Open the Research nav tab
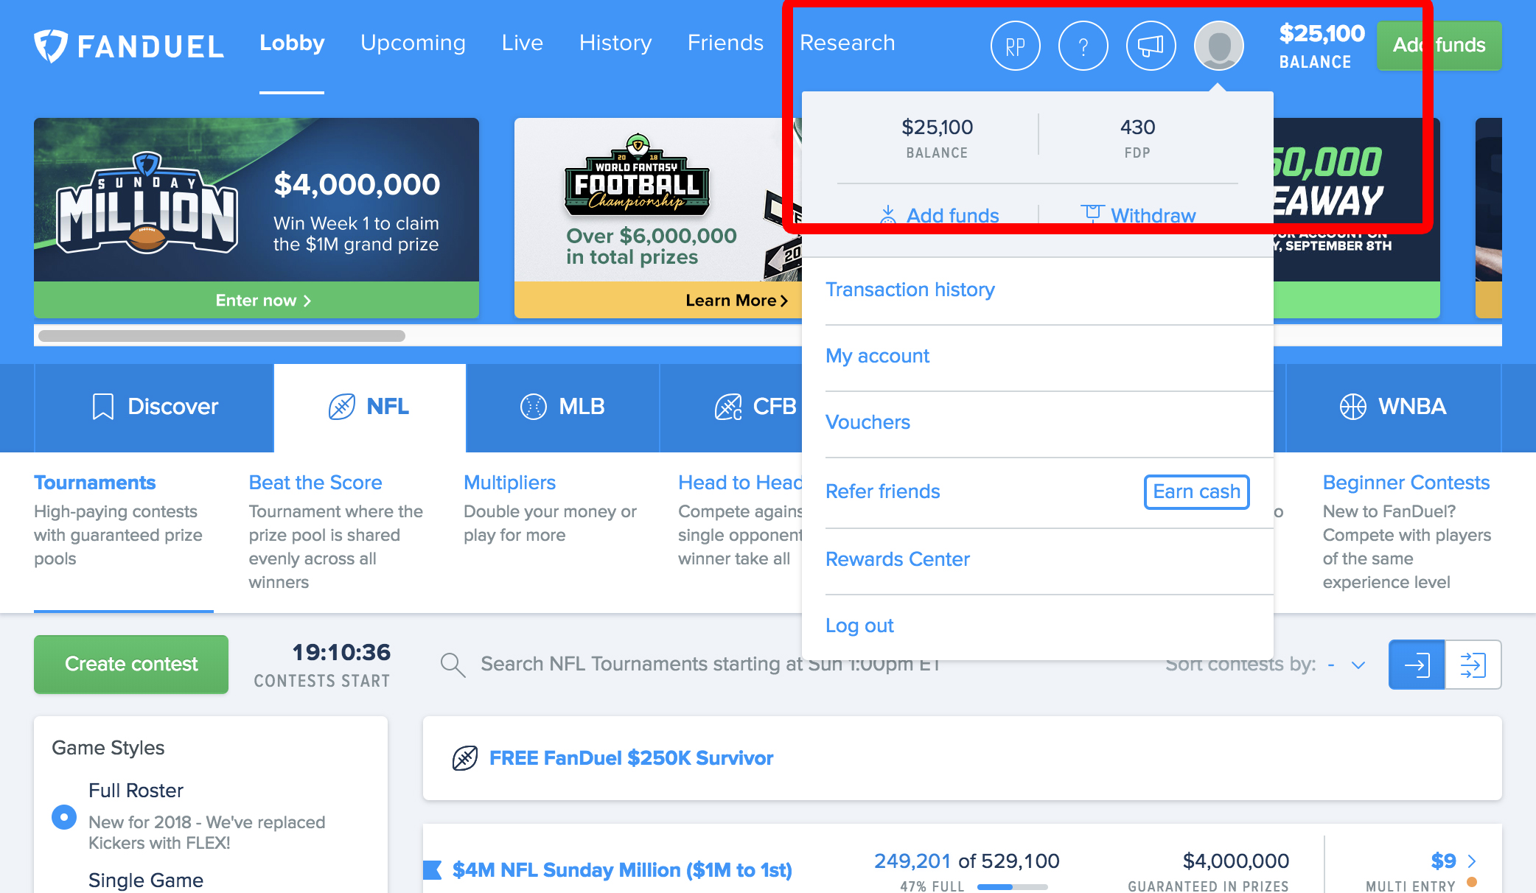This screenshot has height=893, width=1536. [x=848, y=43]
